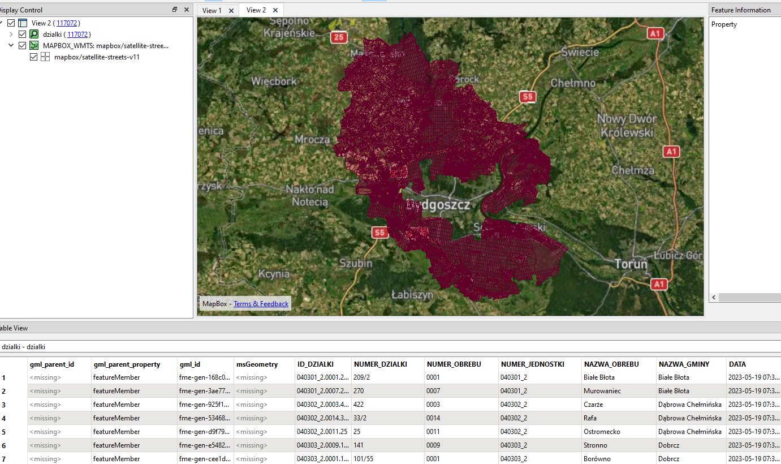This screenshot has height=464, width=781.
Task: Click the Property header in Feature Information
Action: coord(724,24)
